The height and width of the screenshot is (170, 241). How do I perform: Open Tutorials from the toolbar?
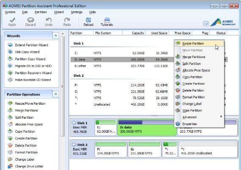tap(107, 22)
